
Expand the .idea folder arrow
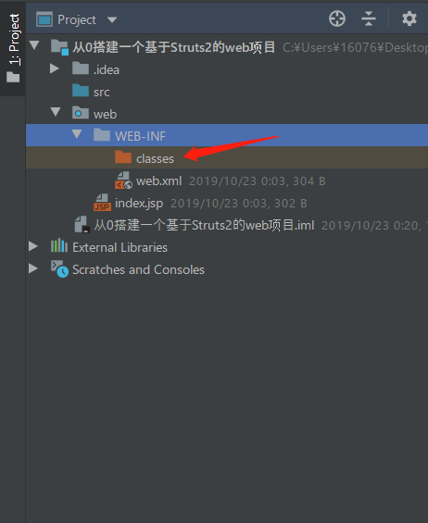point(55,68)
